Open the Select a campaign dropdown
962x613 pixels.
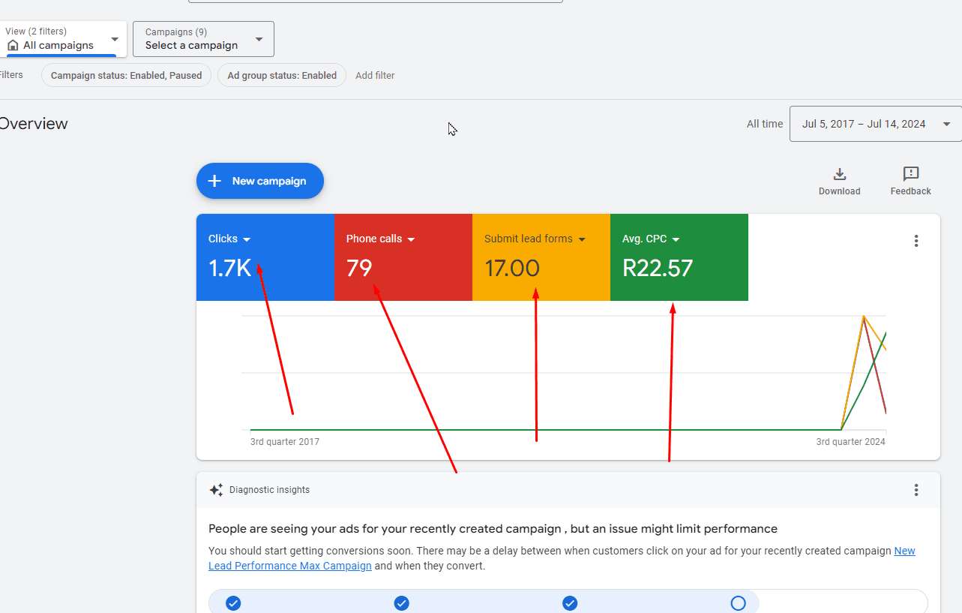click(x=203, y=39)
